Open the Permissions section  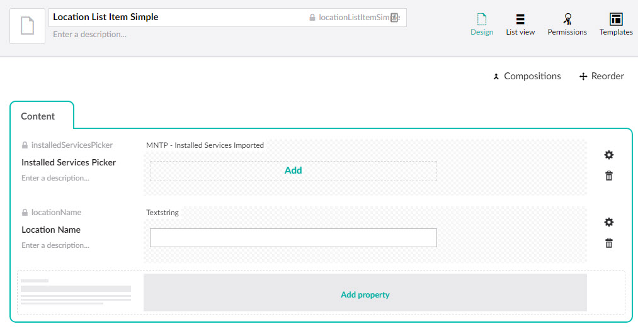click(567, 25)
